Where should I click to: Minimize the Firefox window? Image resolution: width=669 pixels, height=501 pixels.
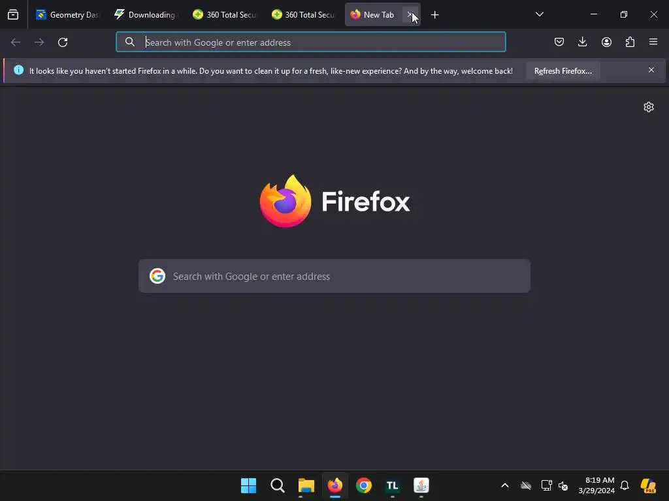pyautogui.click(x=593, y=14)
